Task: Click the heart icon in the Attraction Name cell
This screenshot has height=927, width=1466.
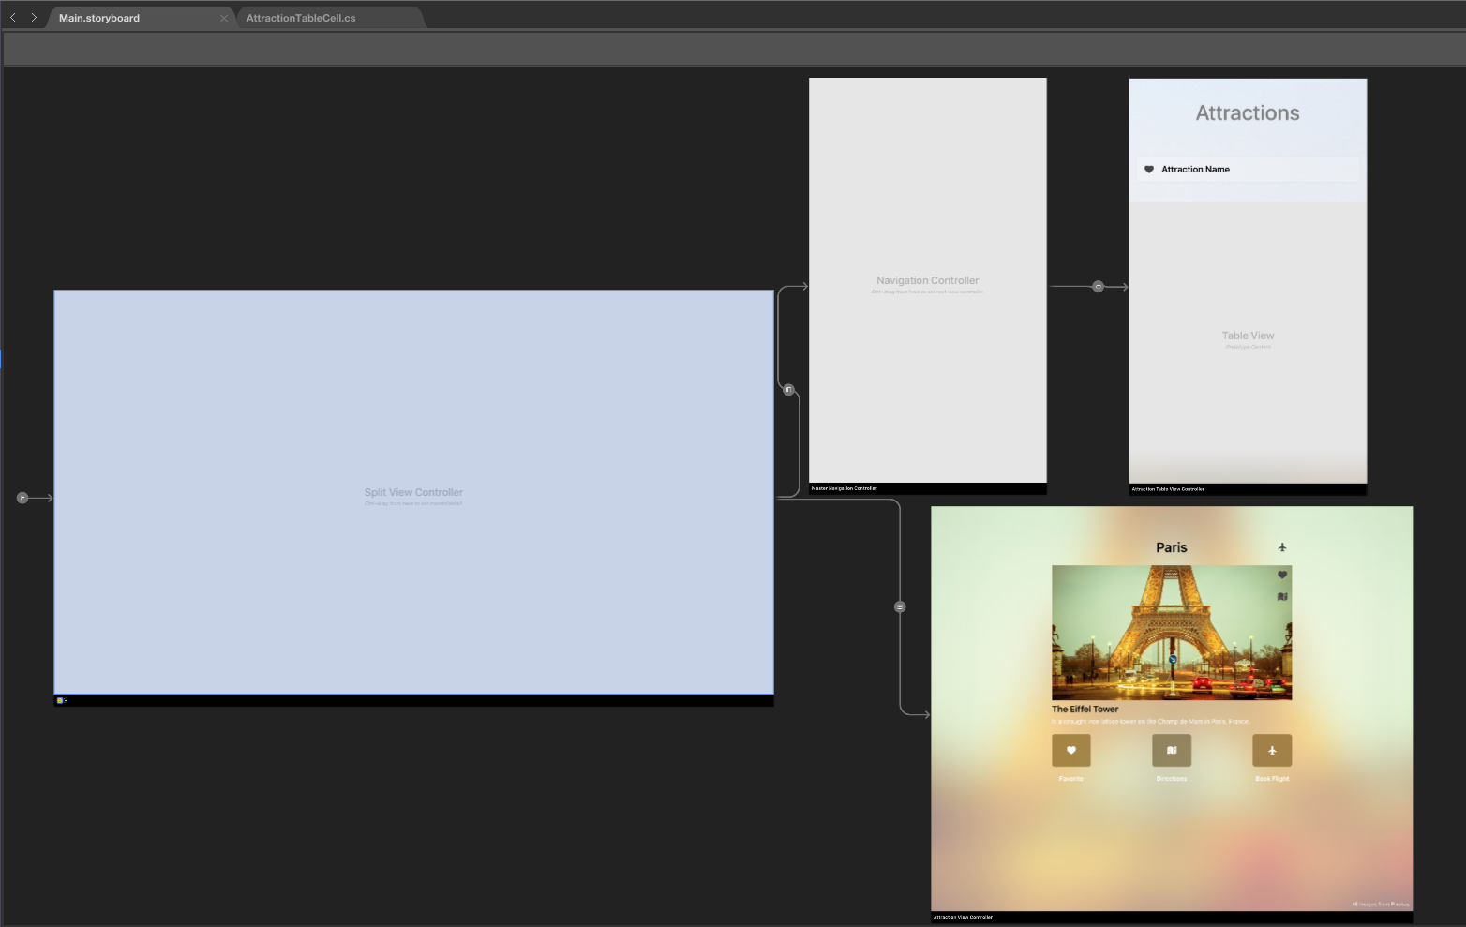Action: tap(1150, 169)
